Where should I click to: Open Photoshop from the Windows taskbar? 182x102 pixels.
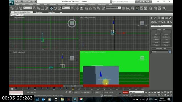[37, 99]
